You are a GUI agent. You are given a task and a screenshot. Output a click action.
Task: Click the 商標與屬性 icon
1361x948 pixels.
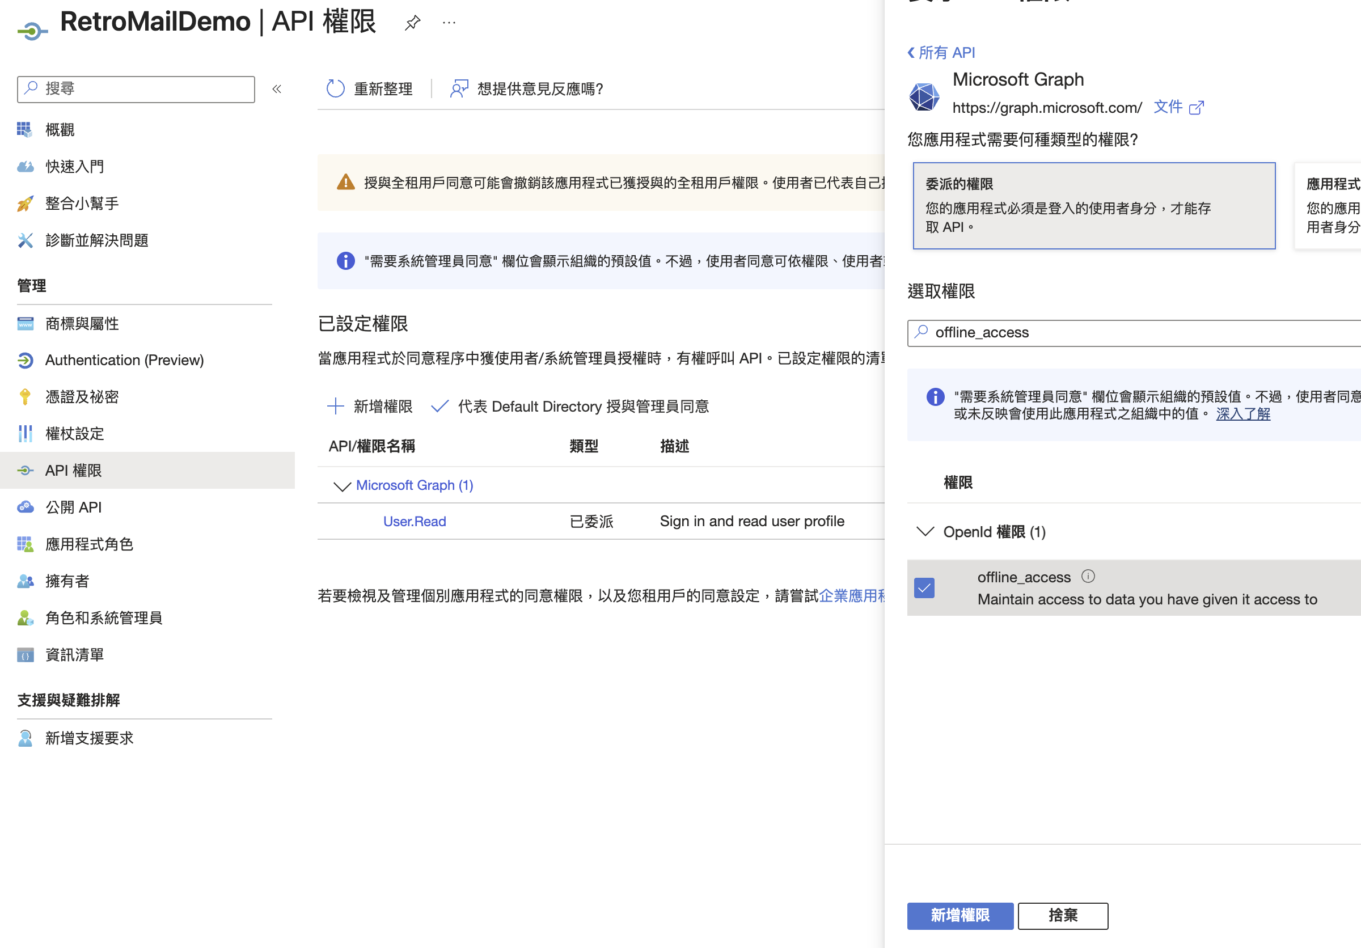pyautogui.click(x=25, y=324)
